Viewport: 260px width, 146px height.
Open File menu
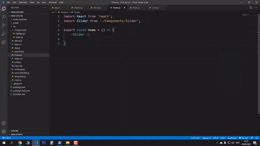8,2
